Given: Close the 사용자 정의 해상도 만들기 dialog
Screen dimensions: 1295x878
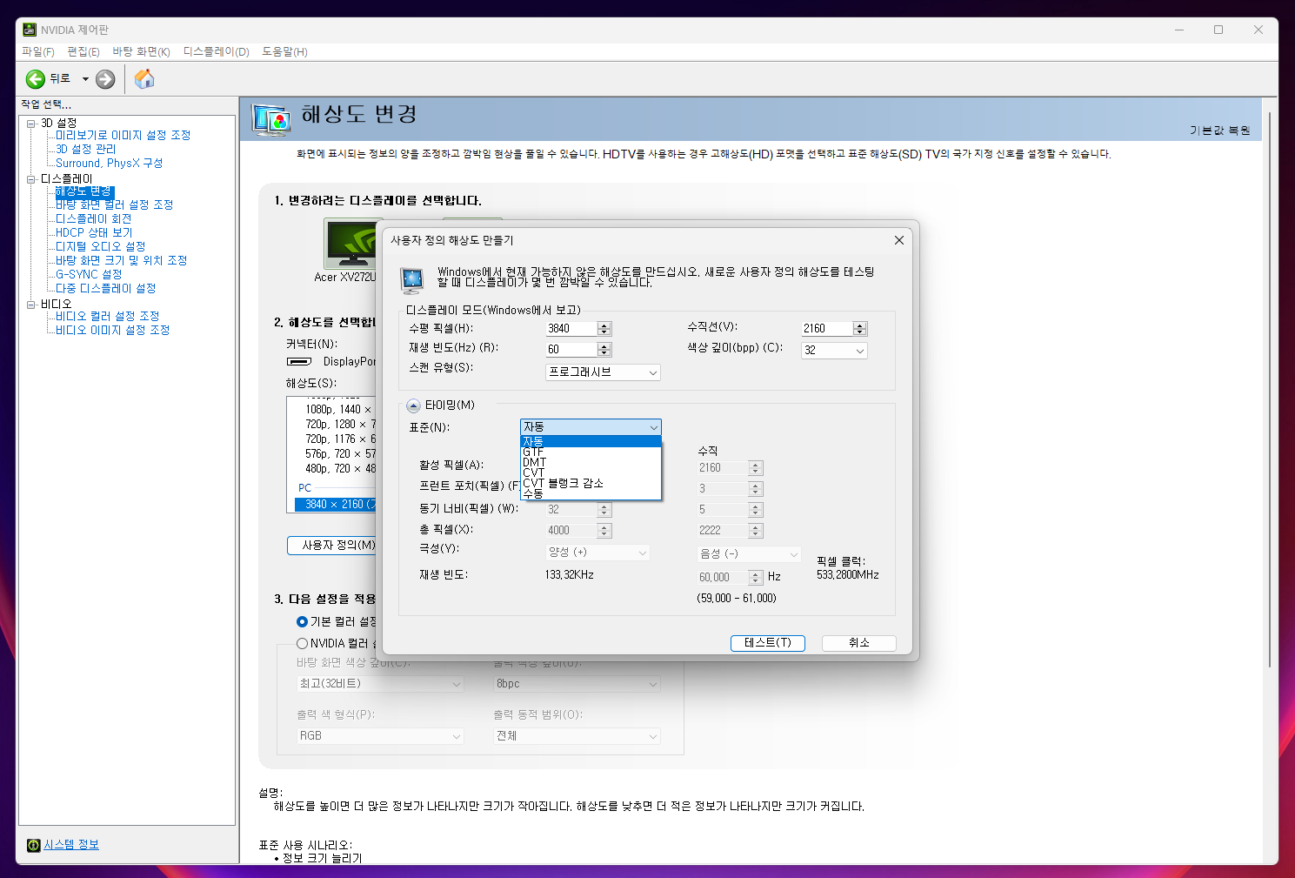Looking at the screenshot, I should 899,240.
